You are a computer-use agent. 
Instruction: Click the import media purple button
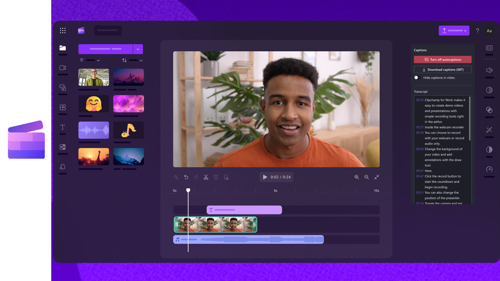(x=106, y=49)
